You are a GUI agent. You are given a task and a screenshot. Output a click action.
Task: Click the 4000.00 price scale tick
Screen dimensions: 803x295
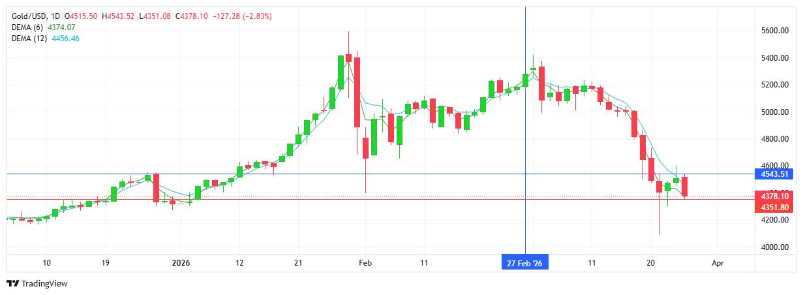coord(775,247)
